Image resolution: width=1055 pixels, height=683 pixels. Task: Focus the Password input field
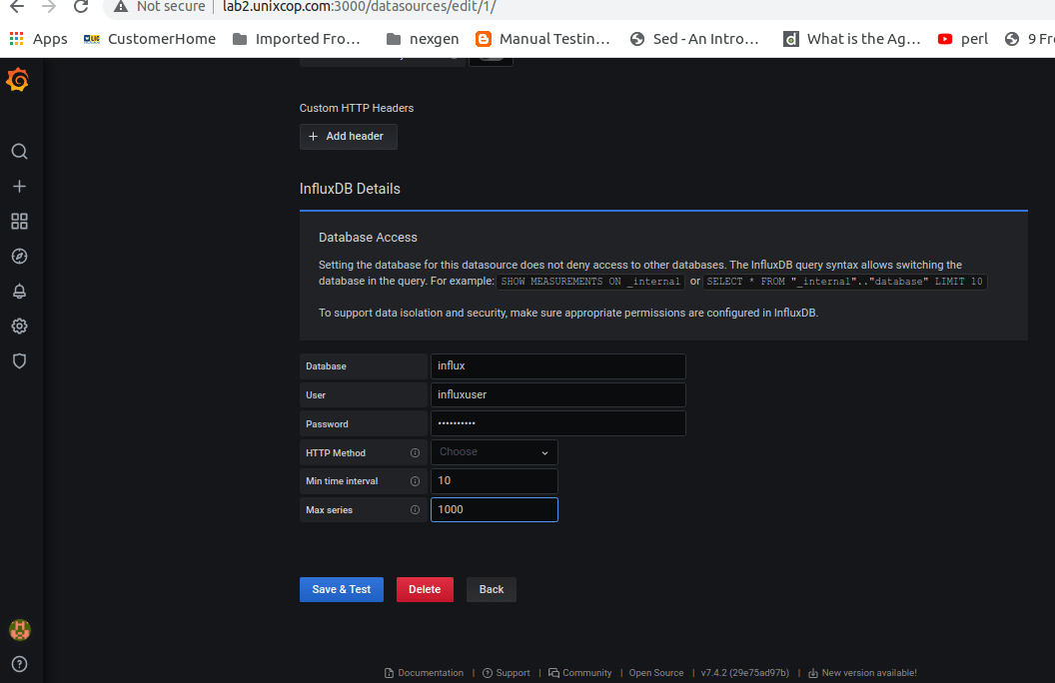[x=558, y=423]
